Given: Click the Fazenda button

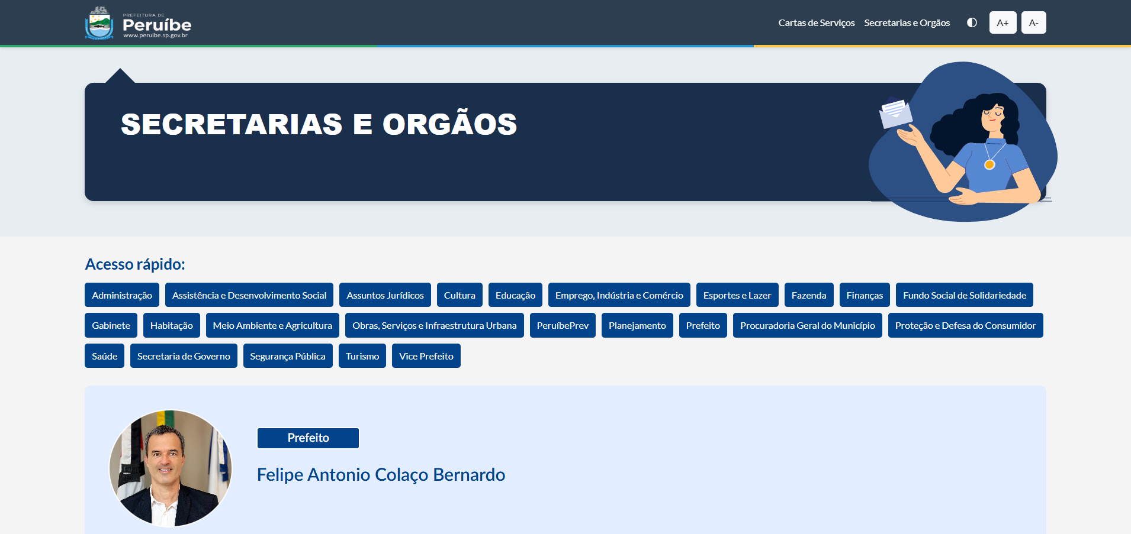Looking at the screenshot, I should pos(809,295).
